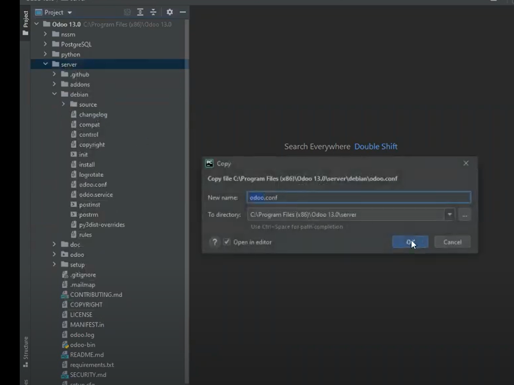Screen dimensions: 514x385
Task: Click the help question mark button
Action: (215, 242)
